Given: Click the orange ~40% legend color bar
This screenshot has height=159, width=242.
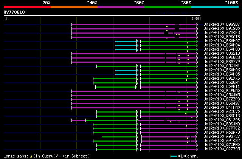Looking at the screenshot, I should 74,7.
